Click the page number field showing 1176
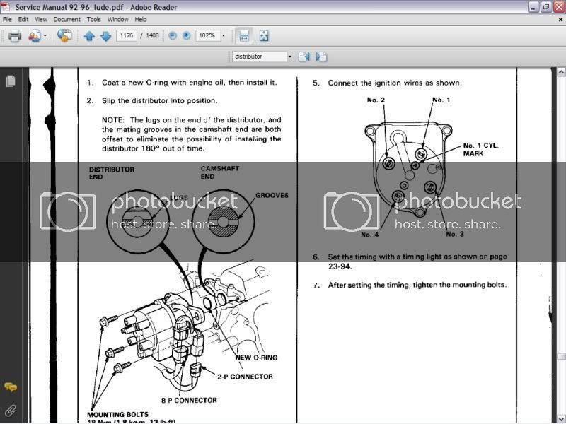 [x=127, y=35]
